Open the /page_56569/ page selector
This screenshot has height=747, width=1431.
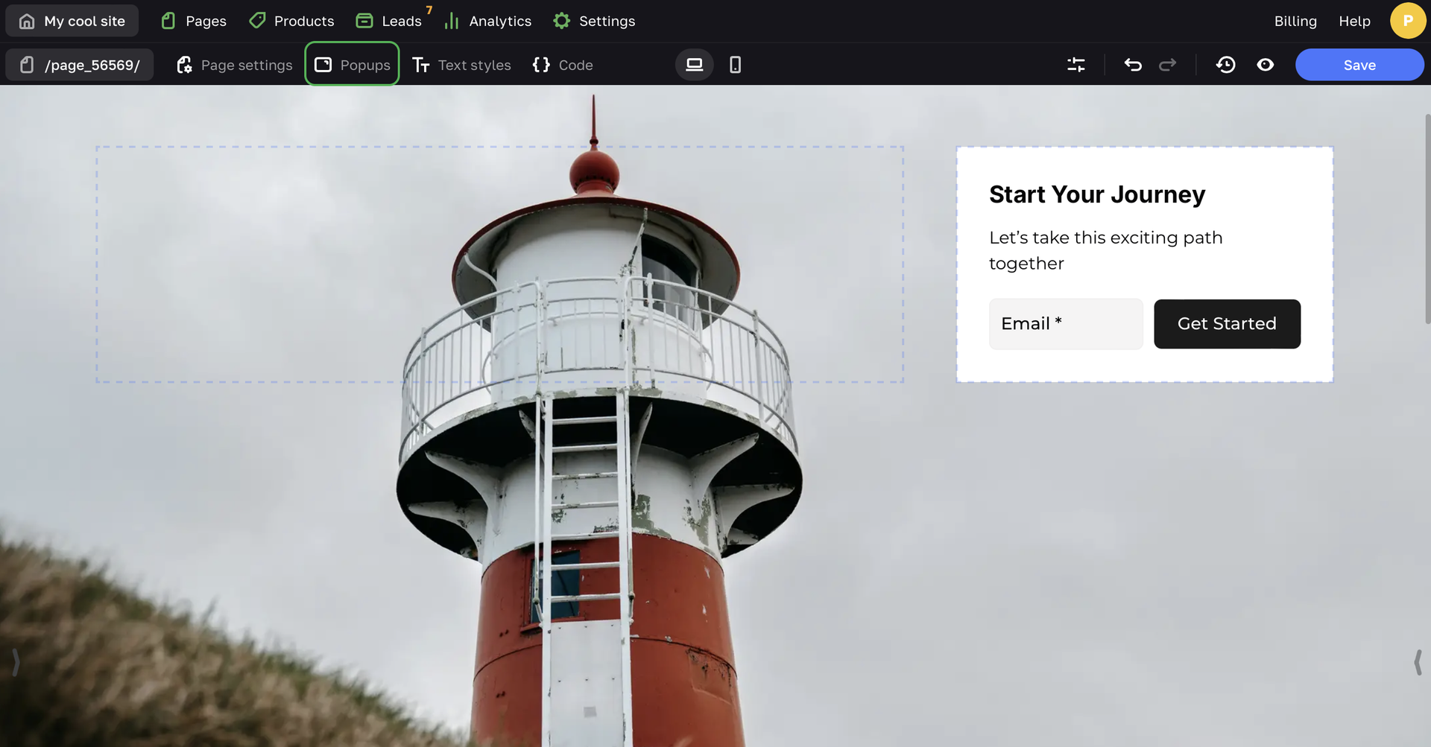(80, 65)
